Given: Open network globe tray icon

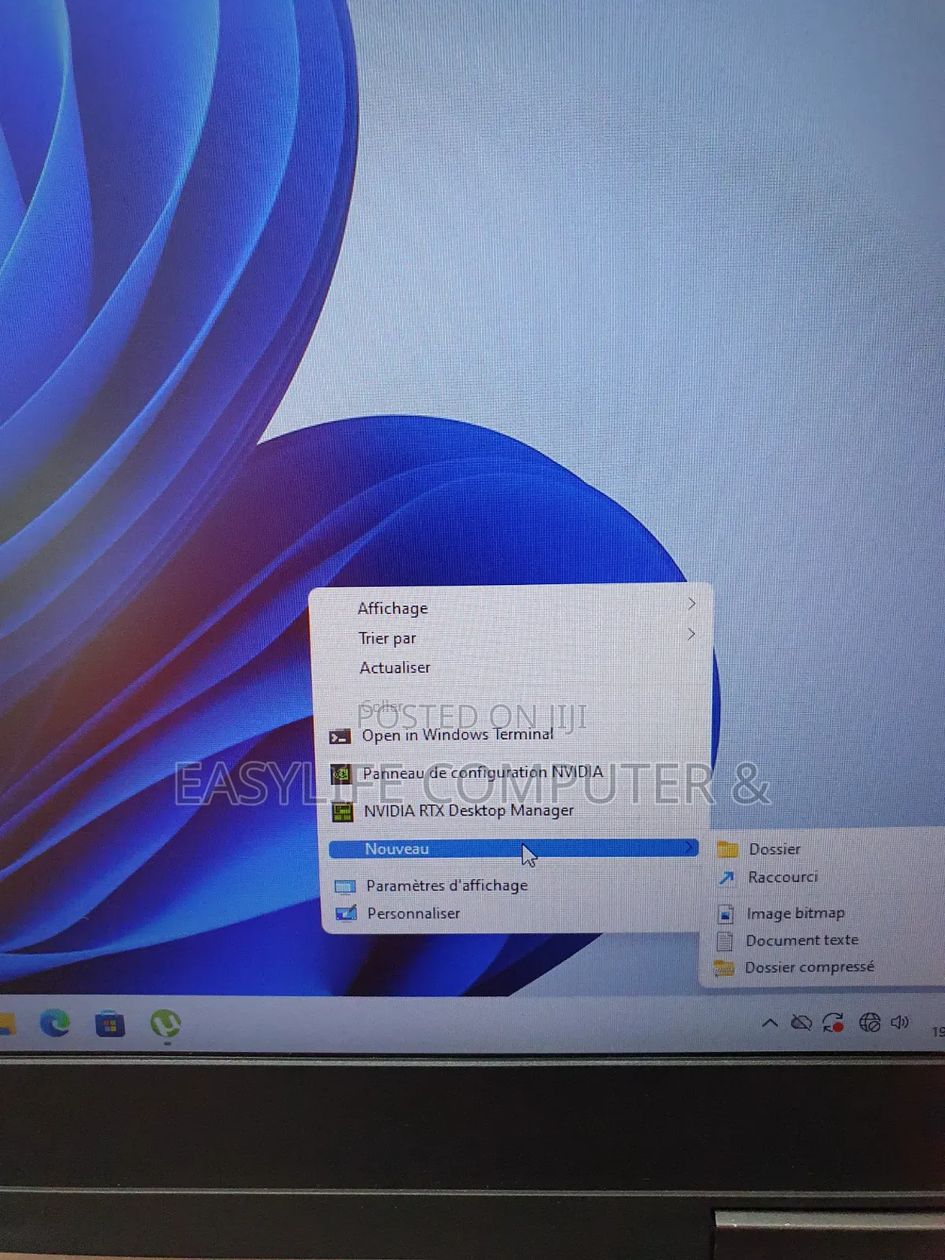Looking at the screenshot, I should click(869, 1022).
